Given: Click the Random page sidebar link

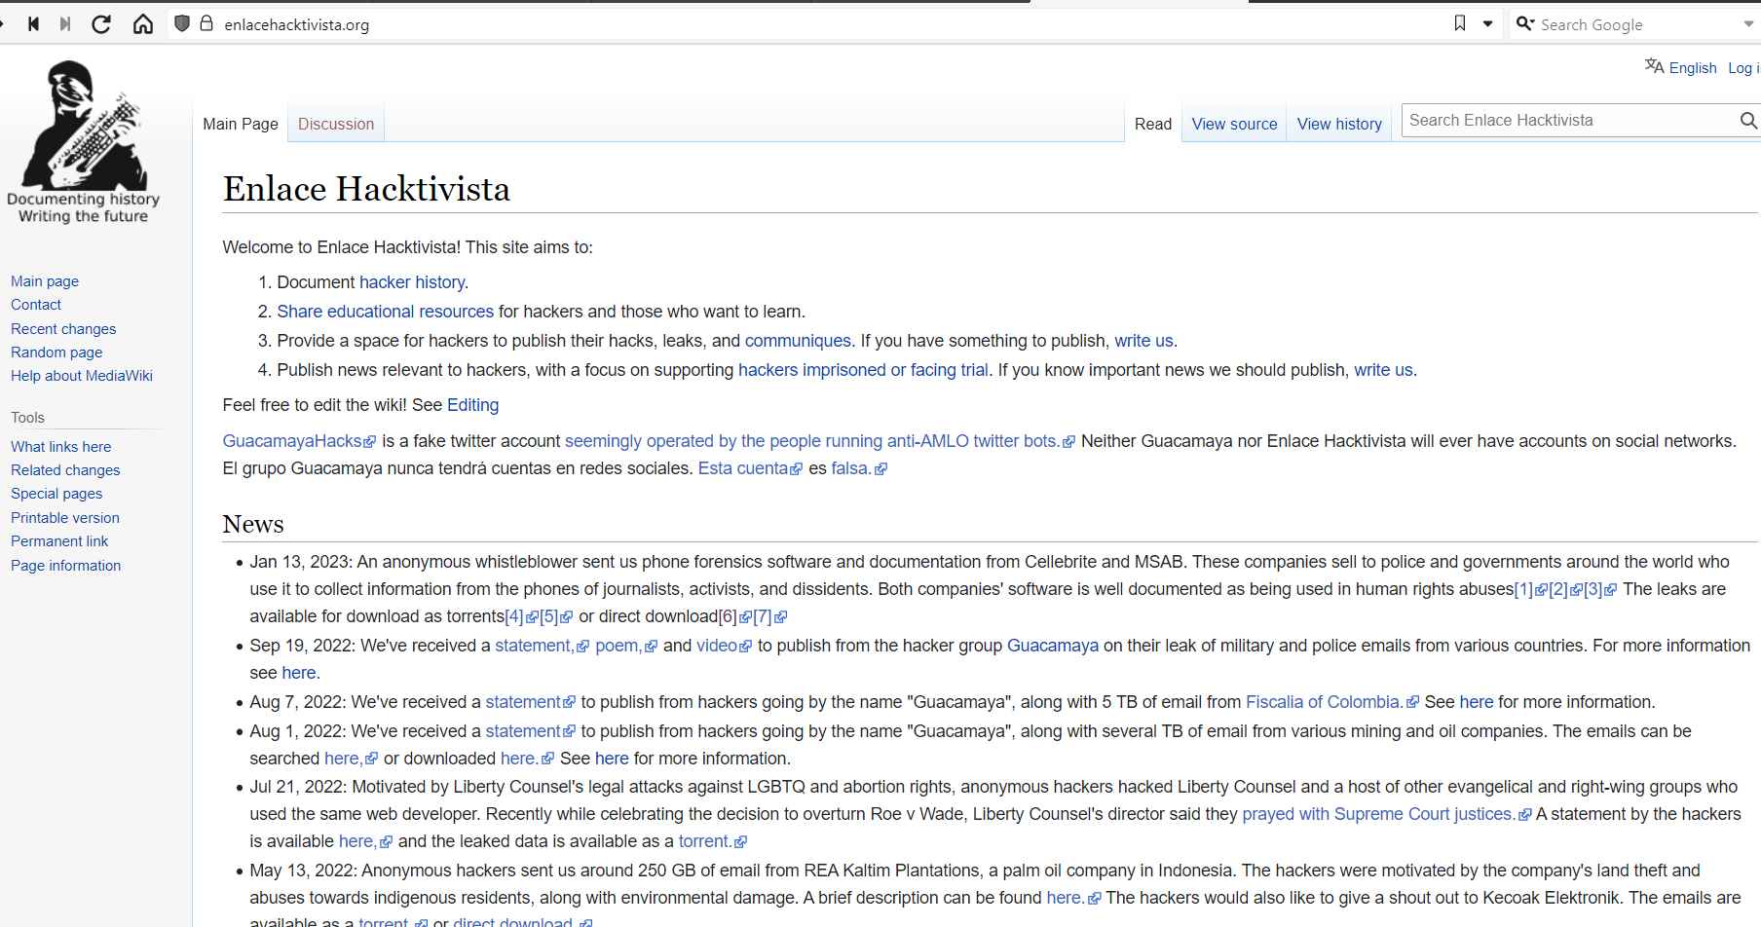Looking at the screenshot, I should [56, 352].
